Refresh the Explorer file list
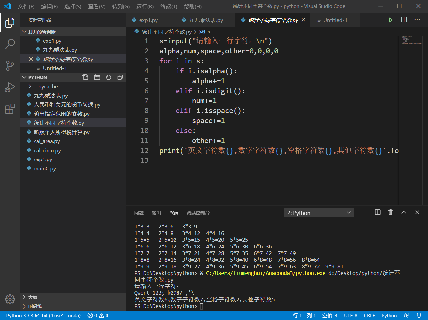The width and height of the screenshot is (428, 320). pyautogui.click(x=108, y=77)
